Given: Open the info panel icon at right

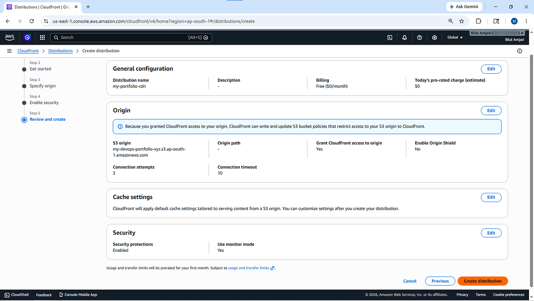Looking at the screenshot, I should (520, 51).
